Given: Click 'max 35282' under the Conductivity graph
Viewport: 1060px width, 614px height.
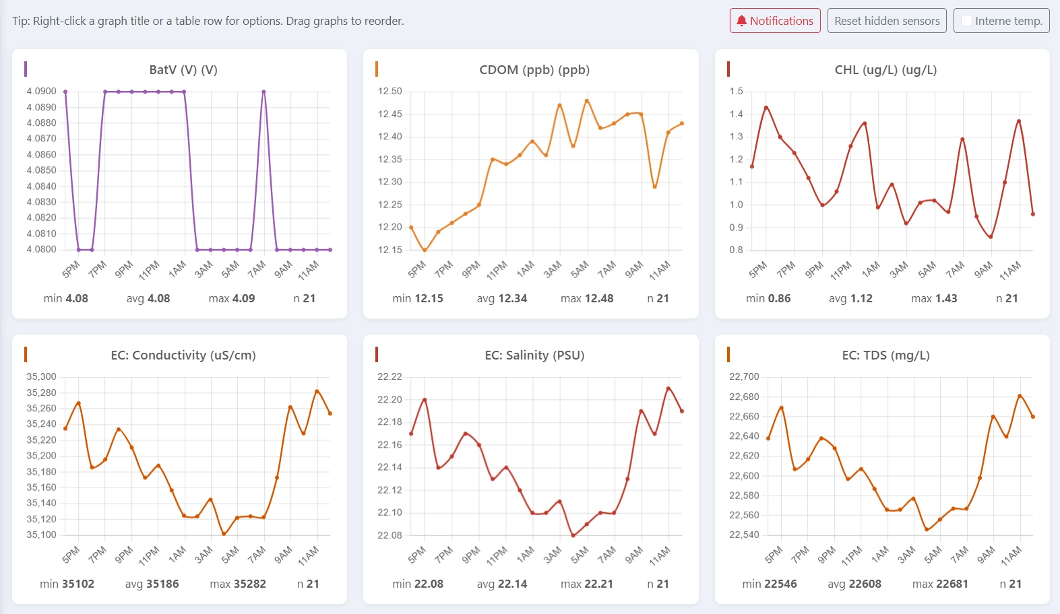Looking at the screenshot, I should pos(238,584).
